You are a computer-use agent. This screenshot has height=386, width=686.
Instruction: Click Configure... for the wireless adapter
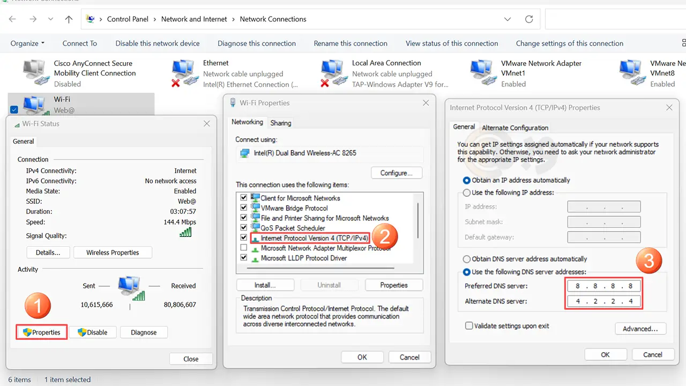point(396,173)
